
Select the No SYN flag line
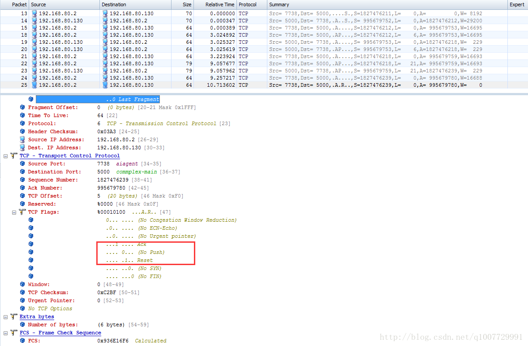click(x=134, y=269)
